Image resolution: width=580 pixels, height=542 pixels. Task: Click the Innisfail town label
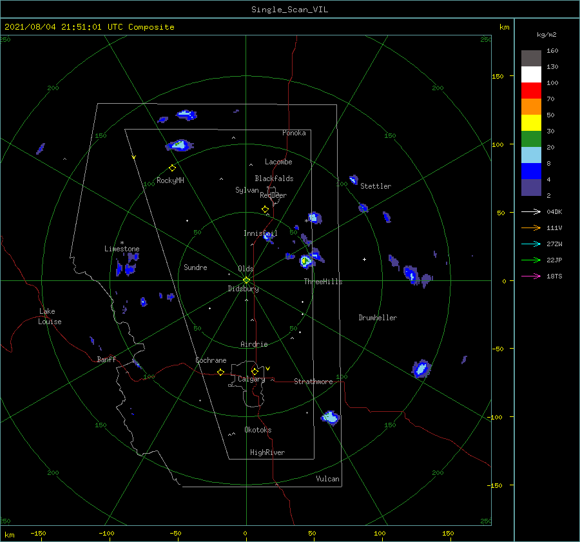(260, 233)
